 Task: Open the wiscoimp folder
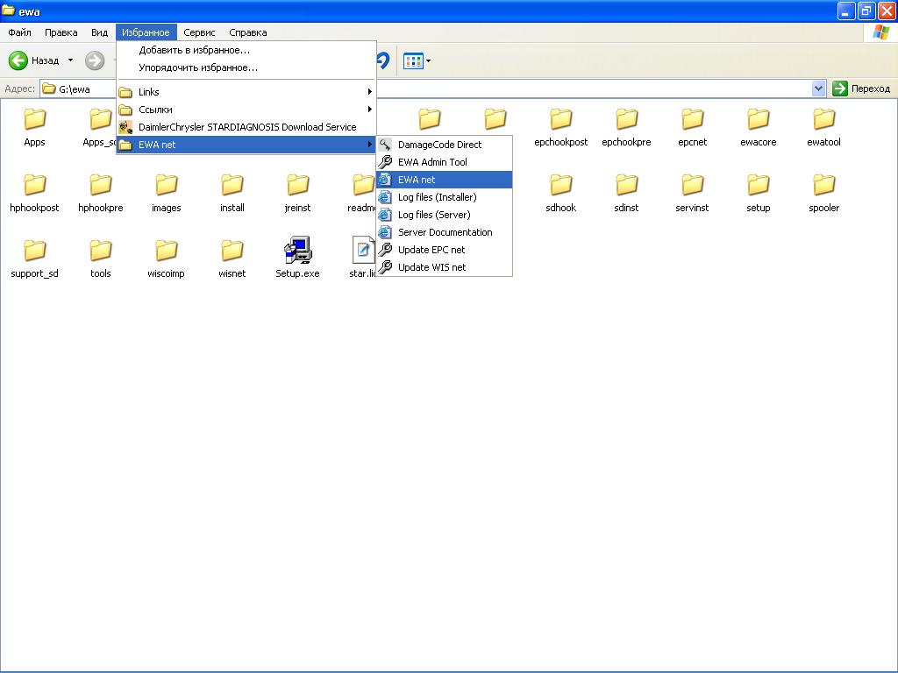click(166, 259)
